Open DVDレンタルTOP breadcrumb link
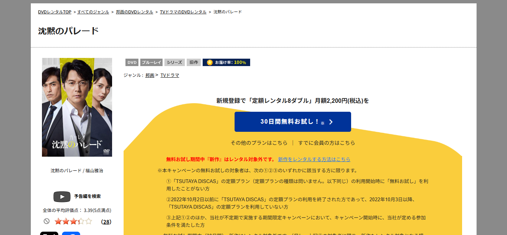The height and width of the screenshot is (235, 507). click(55, 12)
